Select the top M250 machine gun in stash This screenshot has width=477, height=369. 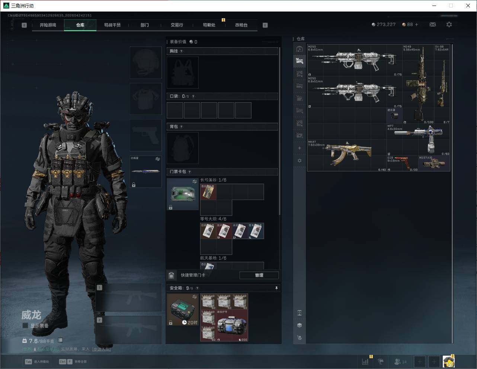(355, 61)
